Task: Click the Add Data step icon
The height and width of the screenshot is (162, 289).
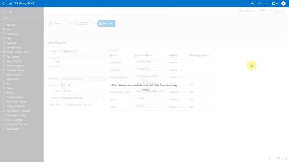Action: click(4, 25)
